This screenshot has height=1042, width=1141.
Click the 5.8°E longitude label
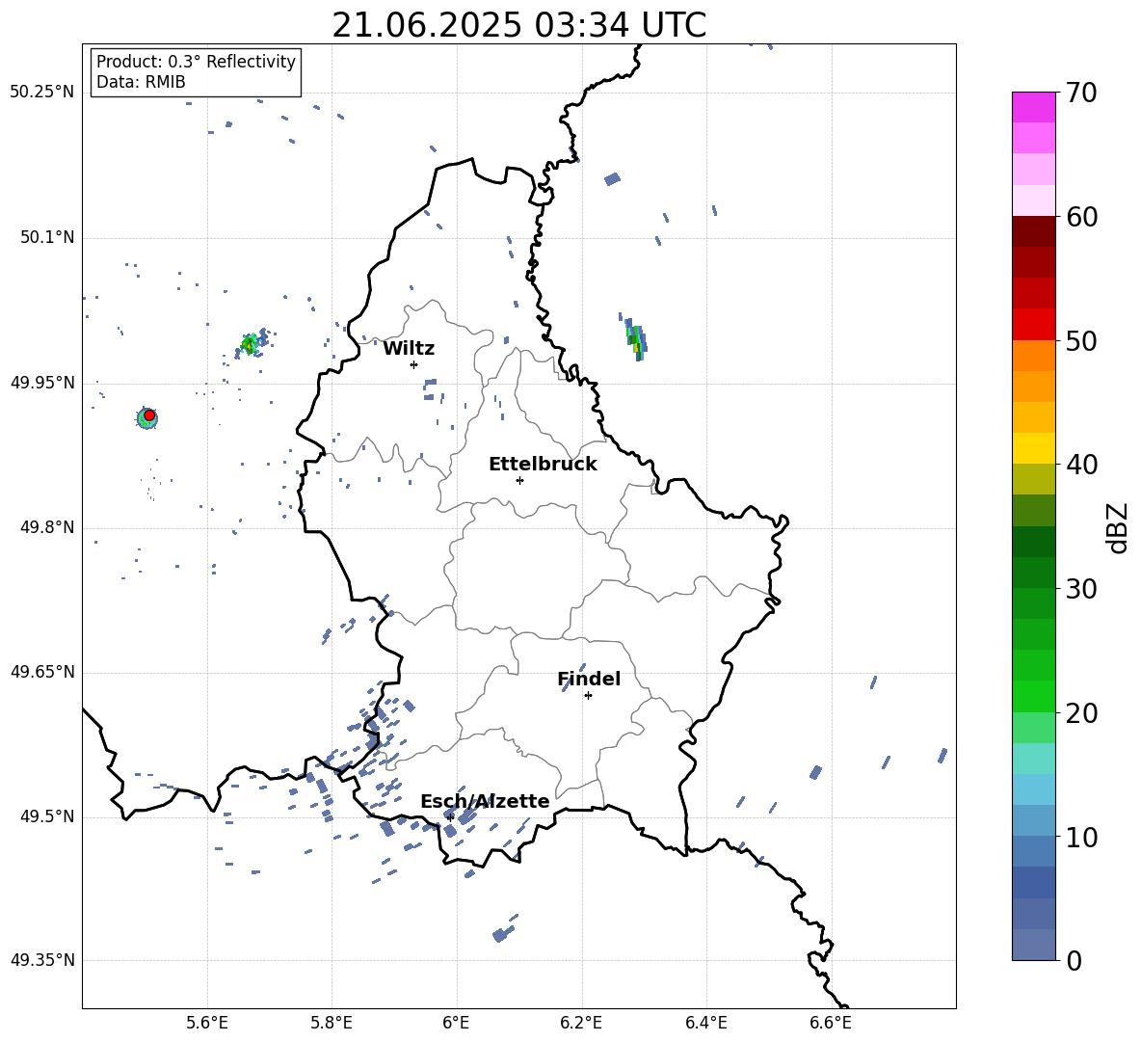click(332, 1023)
